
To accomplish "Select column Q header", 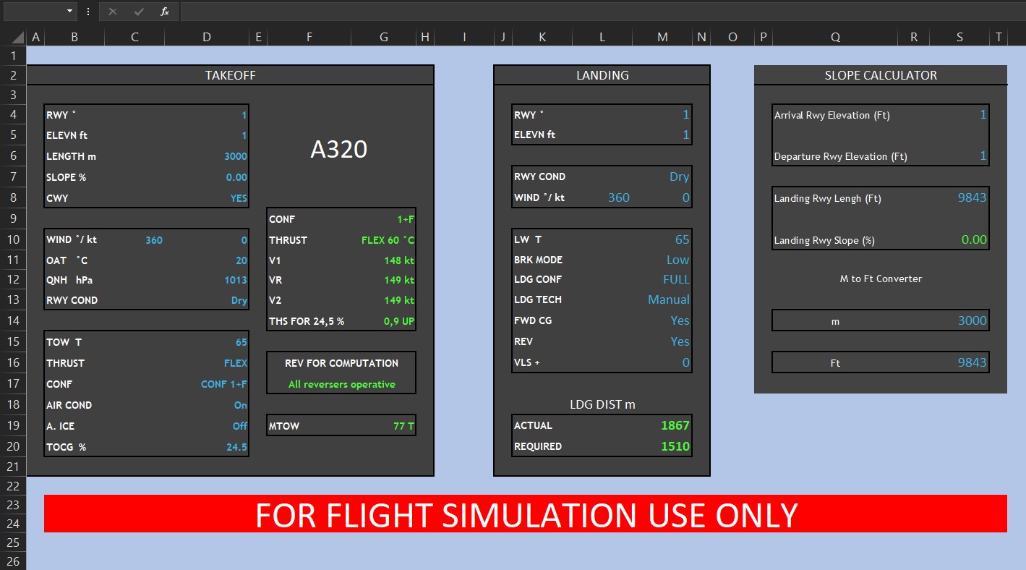I will [836, 38].
